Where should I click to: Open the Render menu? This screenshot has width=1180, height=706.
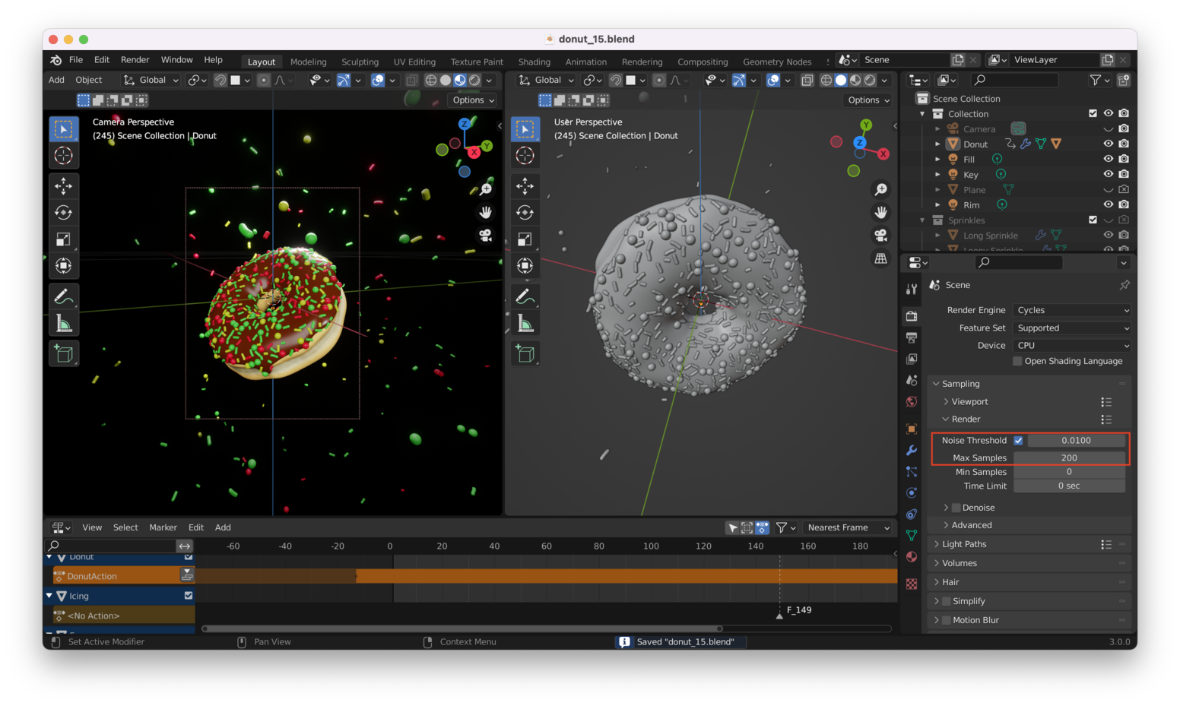(135, 60)
